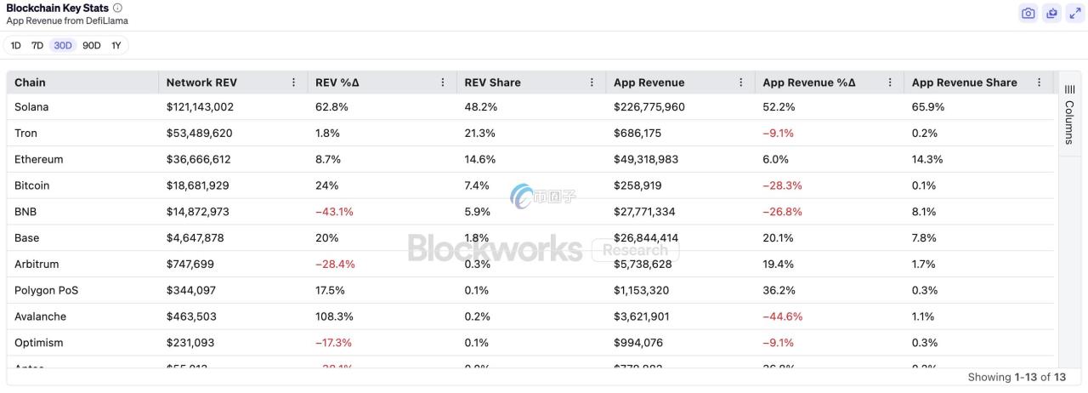Viewport: 1088px width, 393px height.
Task: Click the Optimism chain cell
Action: [38, 343]
